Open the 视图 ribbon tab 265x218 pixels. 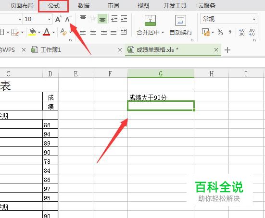143,6
